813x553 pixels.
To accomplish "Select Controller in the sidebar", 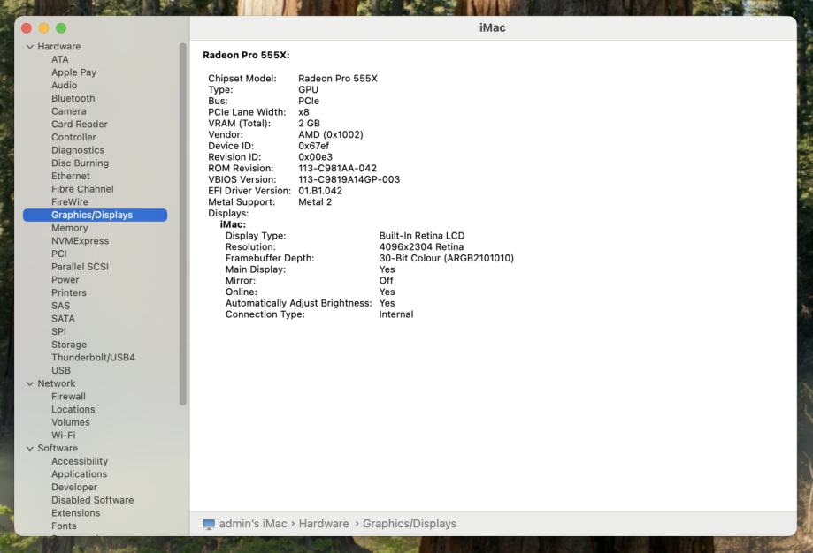I will click(x=73, y=137).
